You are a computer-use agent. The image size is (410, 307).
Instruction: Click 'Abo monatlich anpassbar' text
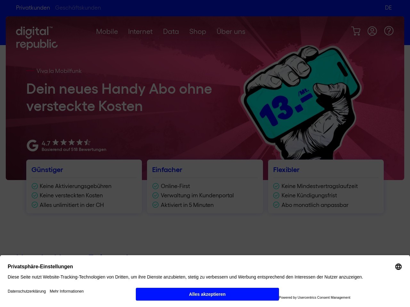(315, 205)
